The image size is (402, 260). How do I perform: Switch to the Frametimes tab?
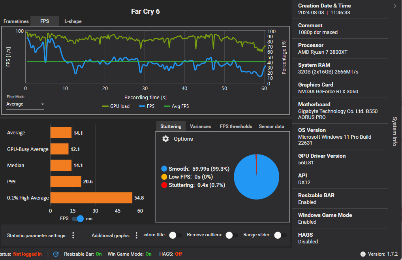16,21
